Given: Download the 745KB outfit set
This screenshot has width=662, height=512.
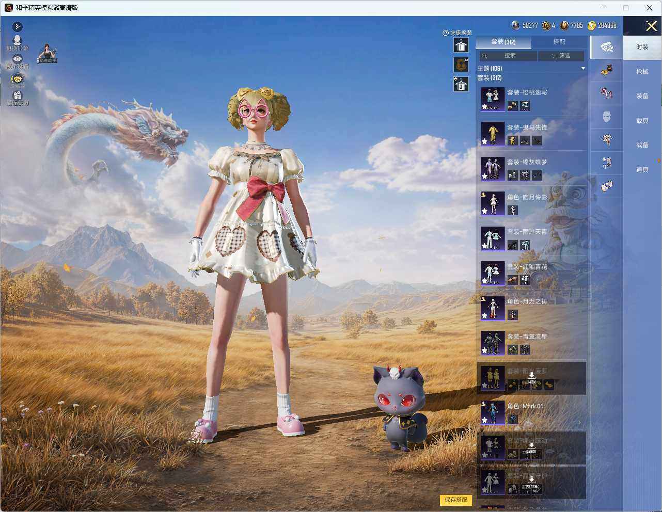Looking at the screenshot, I should (x=531, y=448).
